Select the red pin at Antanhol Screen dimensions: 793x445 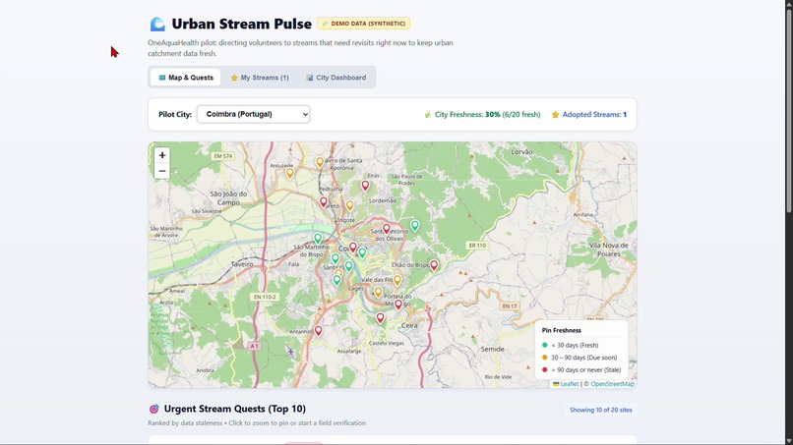(x=318, y=331)
